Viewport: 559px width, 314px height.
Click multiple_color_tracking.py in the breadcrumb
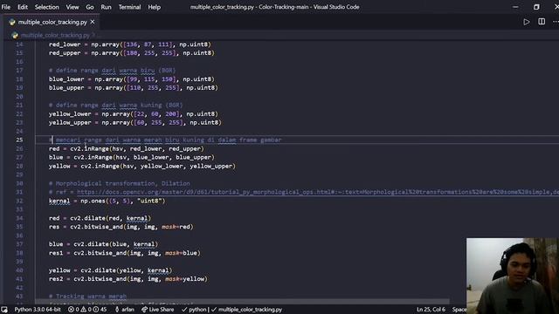click(55, 35)
